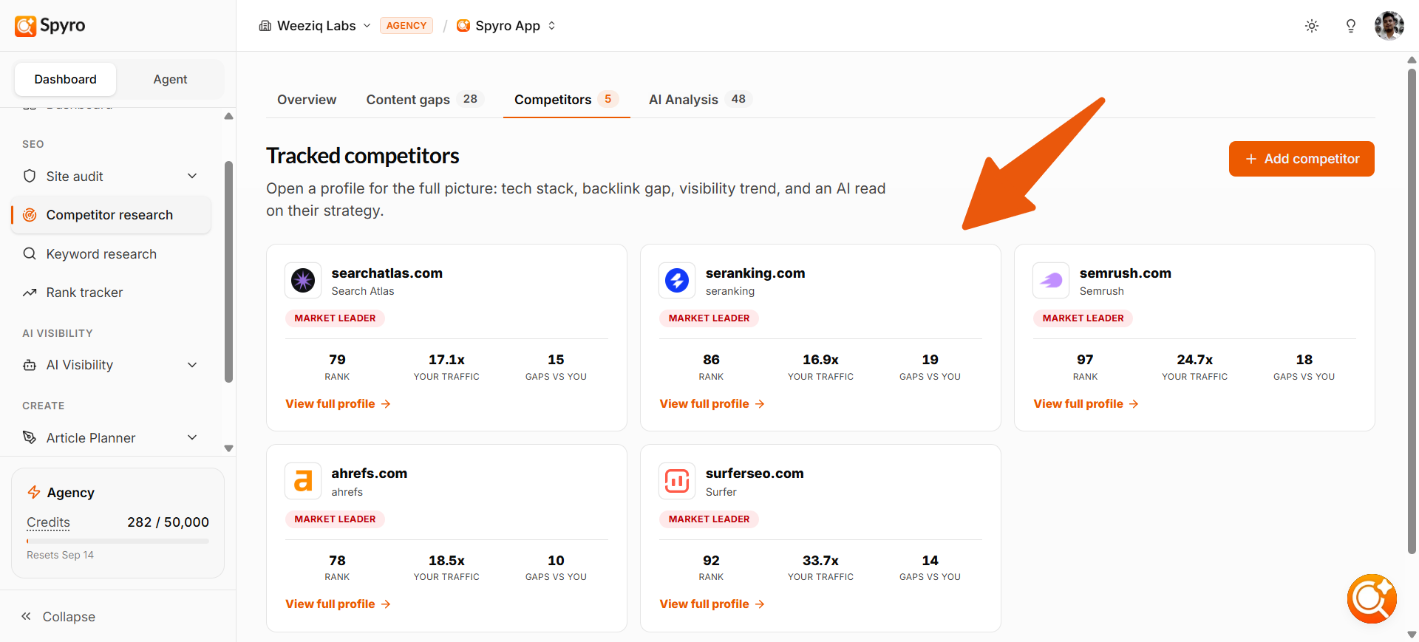Viewport: 1419px width, 642px height.
Task: Click the searchatlas.com MARKET LEADER badge
Action: 335,318
